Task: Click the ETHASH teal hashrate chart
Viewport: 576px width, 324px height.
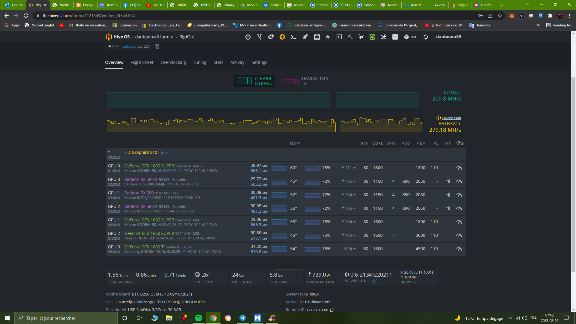Action: point(263,100)
